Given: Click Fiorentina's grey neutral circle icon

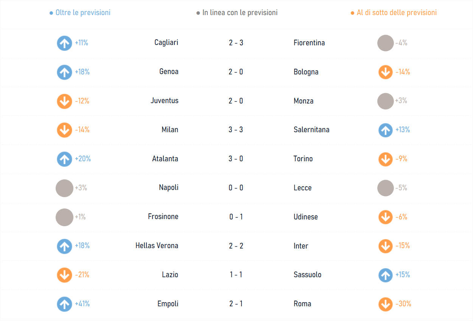Looking at the screenshot, I should tap(386, 43).
